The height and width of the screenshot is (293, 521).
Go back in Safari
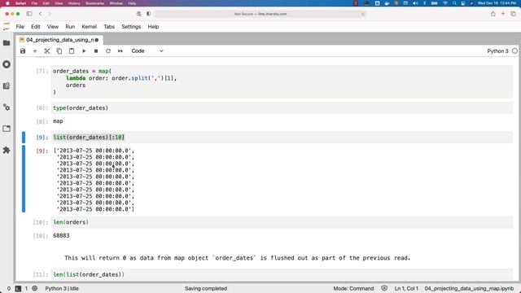[x=40, y=14]
